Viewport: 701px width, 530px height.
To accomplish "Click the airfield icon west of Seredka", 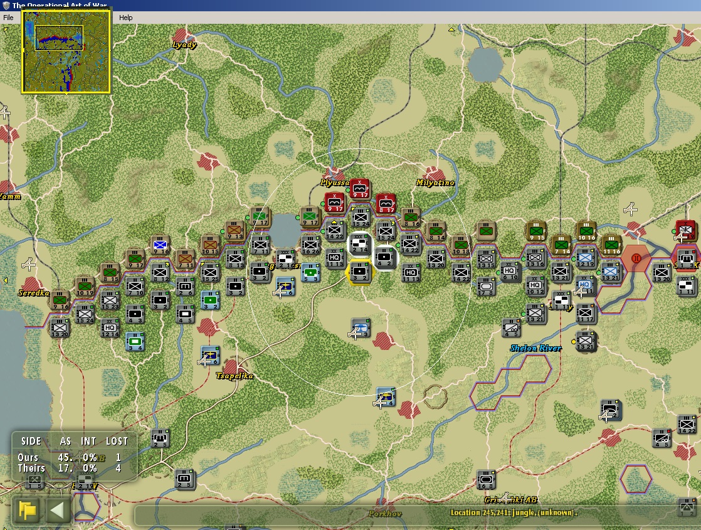I will click(x=29, y=264).
